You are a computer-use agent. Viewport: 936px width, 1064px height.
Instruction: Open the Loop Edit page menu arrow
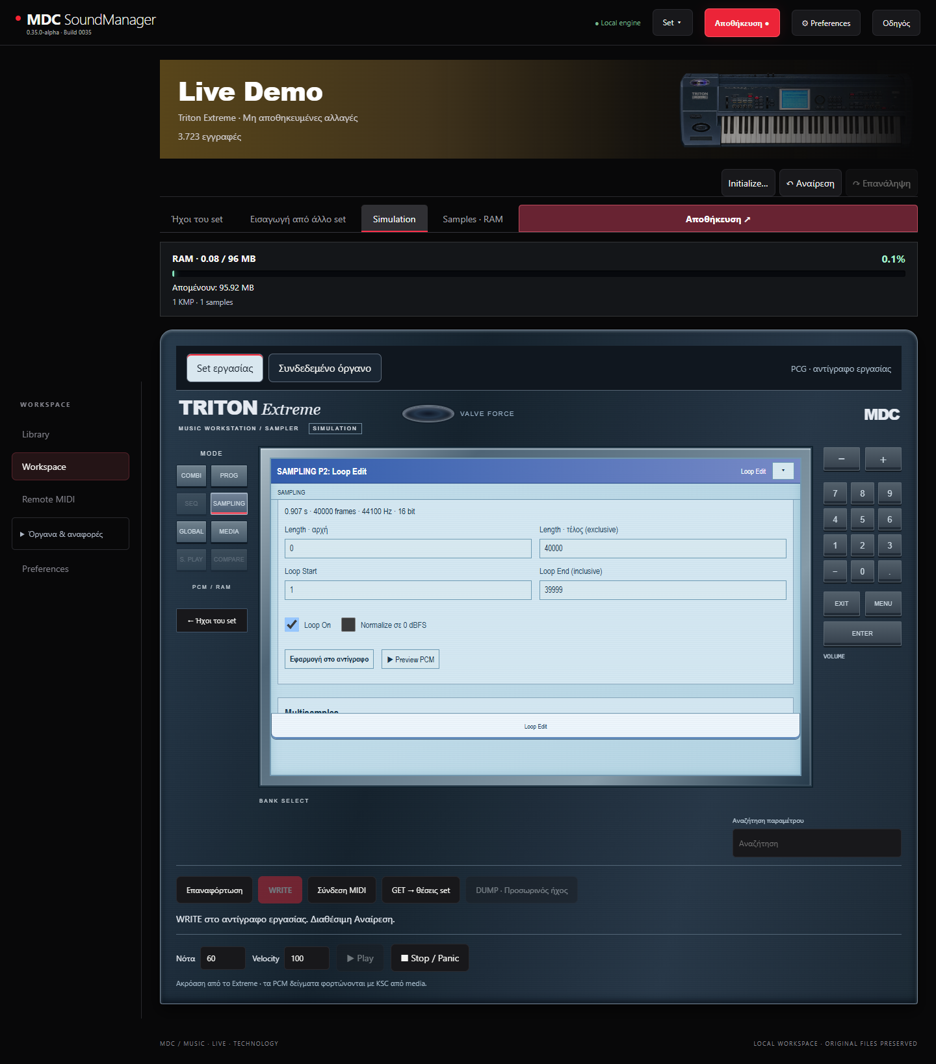coord(783,471)
